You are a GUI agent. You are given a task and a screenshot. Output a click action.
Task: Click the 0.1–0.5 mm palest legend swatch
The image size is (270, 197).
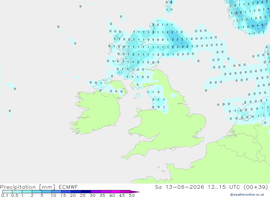click(7, 192)
